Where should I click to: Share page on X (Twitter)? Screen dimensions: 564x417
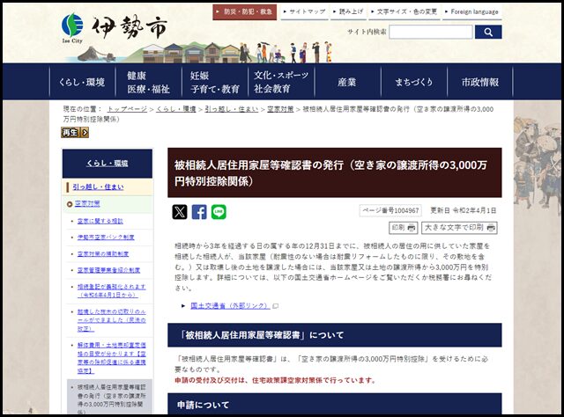tap(180, 212)
